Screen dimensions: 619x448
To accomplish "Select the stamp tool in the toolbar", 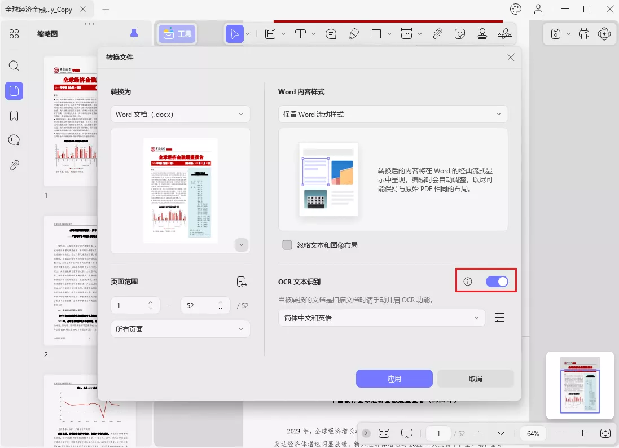I will 482,34.
